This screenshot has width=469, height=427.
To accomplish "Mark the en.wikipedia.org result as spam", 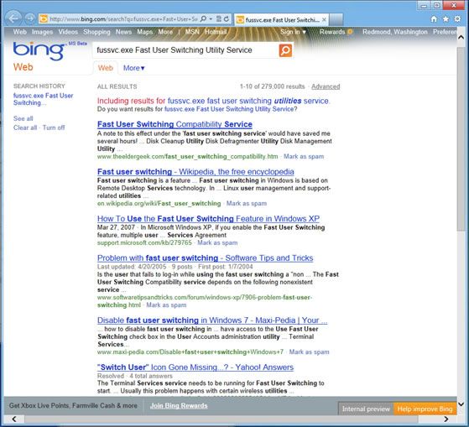I will (x=247, y=203).
